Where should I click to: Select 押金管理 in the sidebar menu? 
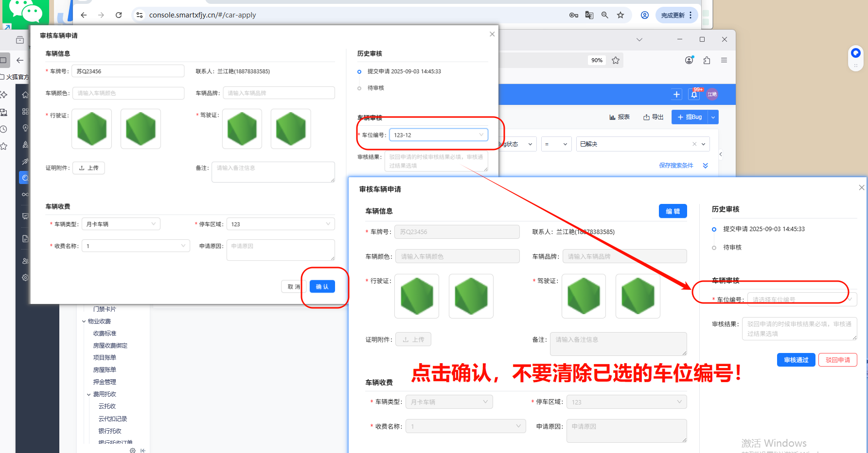(105, 382)
